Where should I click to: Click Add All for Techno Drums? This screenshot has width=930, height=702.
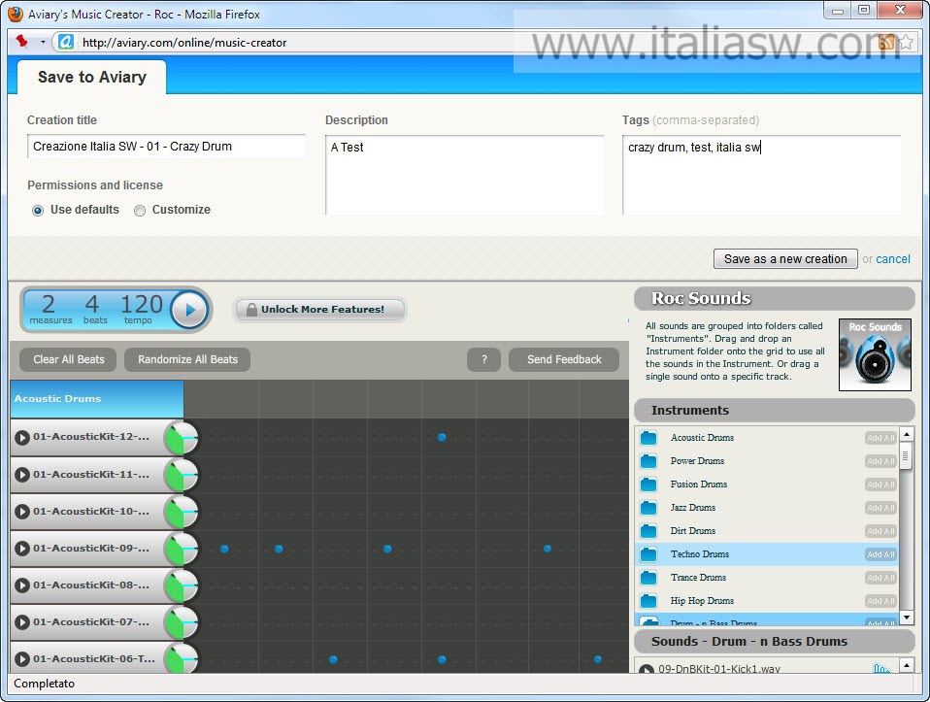pyautogui.click(x=880, y=554)
